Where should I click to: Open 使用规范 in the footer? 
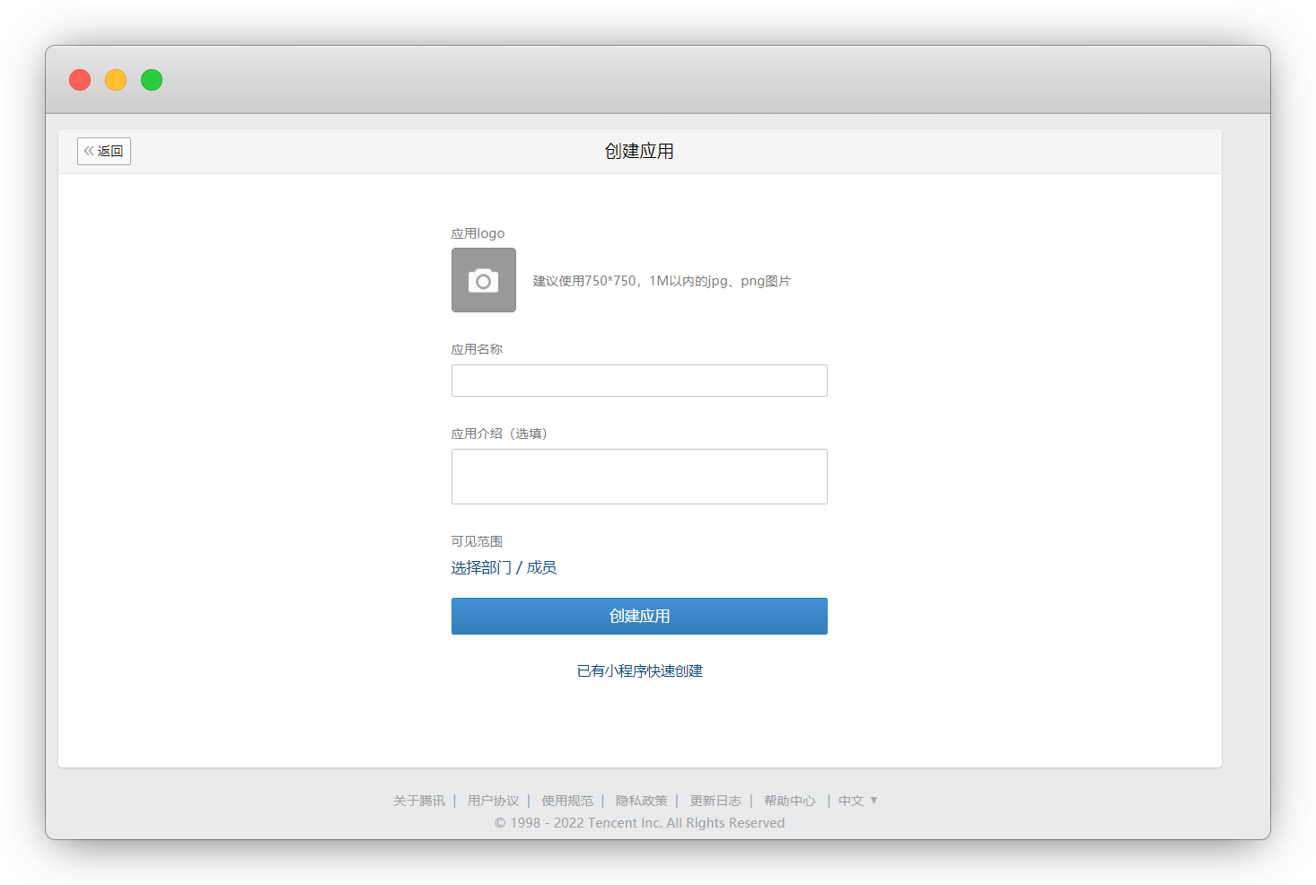[x=567, y=801]
